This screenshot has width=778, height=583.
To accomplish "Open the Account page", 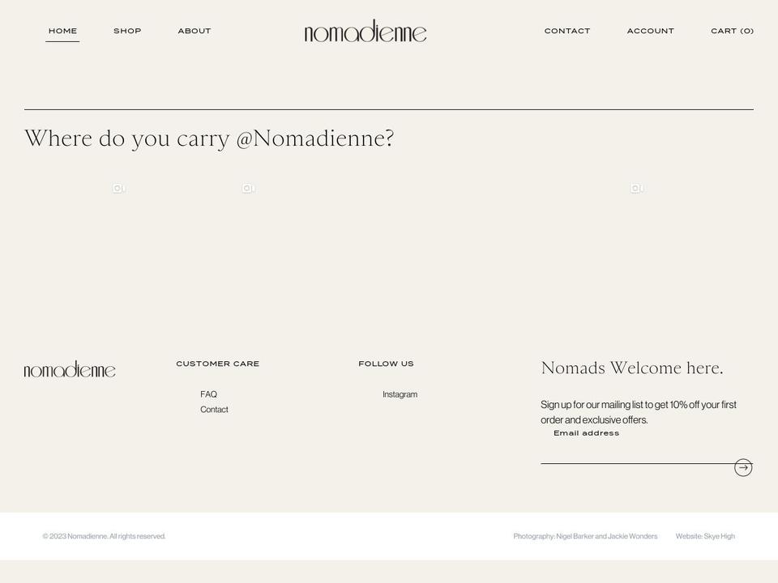I will click(x=651, y=31).
